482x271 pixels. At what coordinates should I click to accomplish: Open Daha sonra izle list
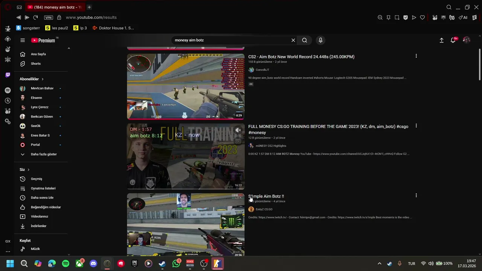(41, 198)
